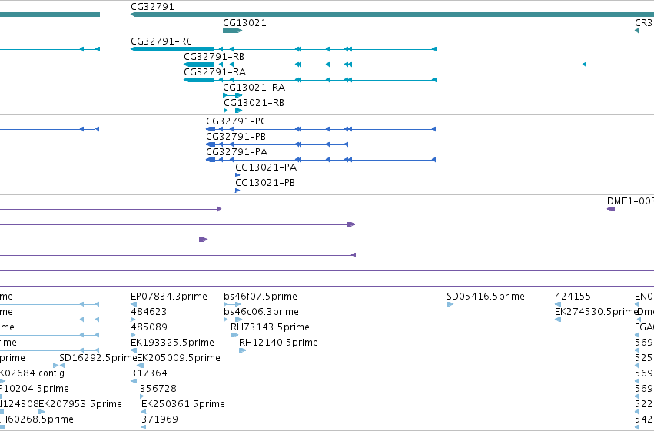The width and height of the screenshot is (654, 431).
Task: Select the bs46f07.5prime EST label
Action: point(261,297)
